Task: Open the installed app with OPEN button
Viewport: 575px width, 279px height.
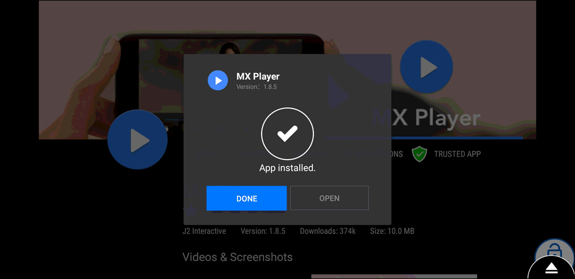Action: 329,198
